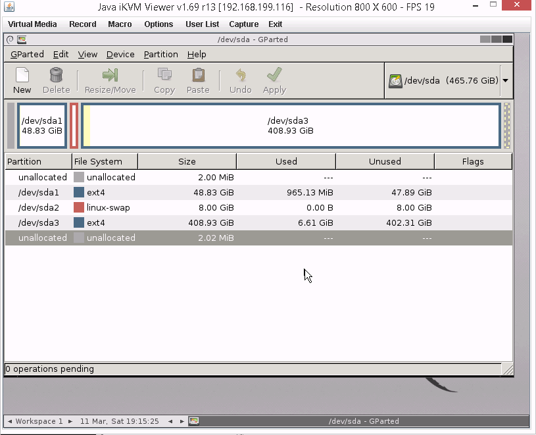The height and width of the screenshot is (435, 536).
Task: Click the Undo arrow icon
Action: click(241, 75)
